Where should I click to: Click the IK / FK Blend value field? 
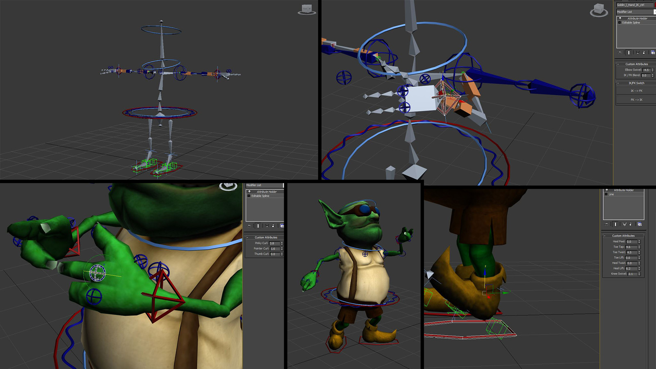click(x=646, y=75)
